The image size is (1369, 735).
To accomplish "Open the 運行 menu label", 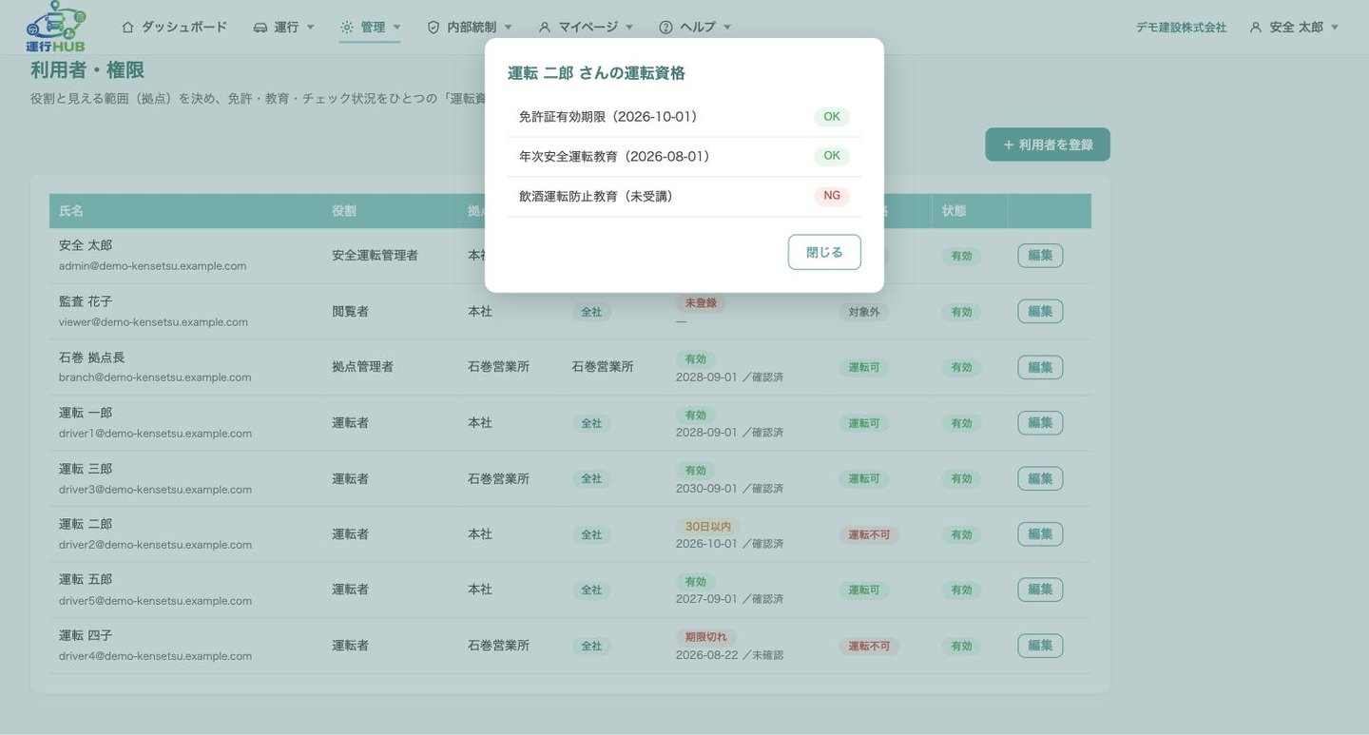I will pos(286,28).
